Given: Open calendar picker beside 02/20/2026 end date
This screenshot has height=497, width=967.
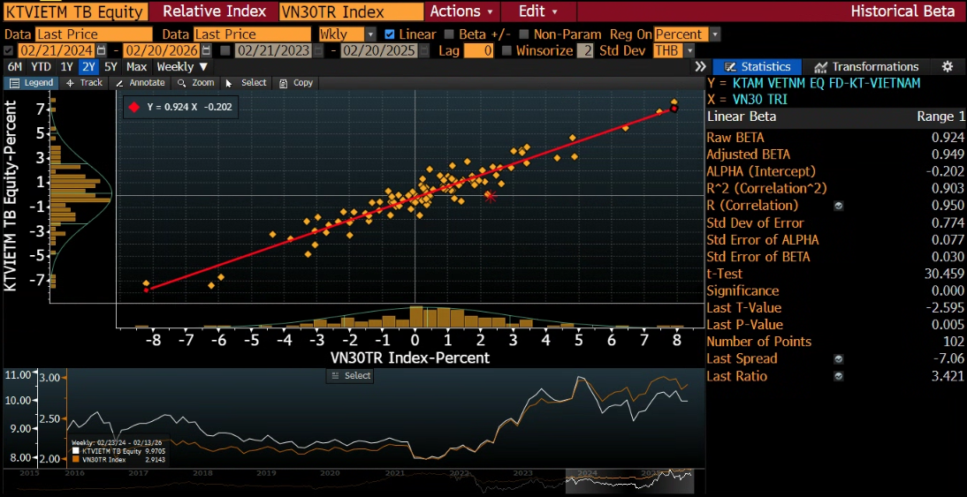Looking at the screenshot, I should [207, 50].
